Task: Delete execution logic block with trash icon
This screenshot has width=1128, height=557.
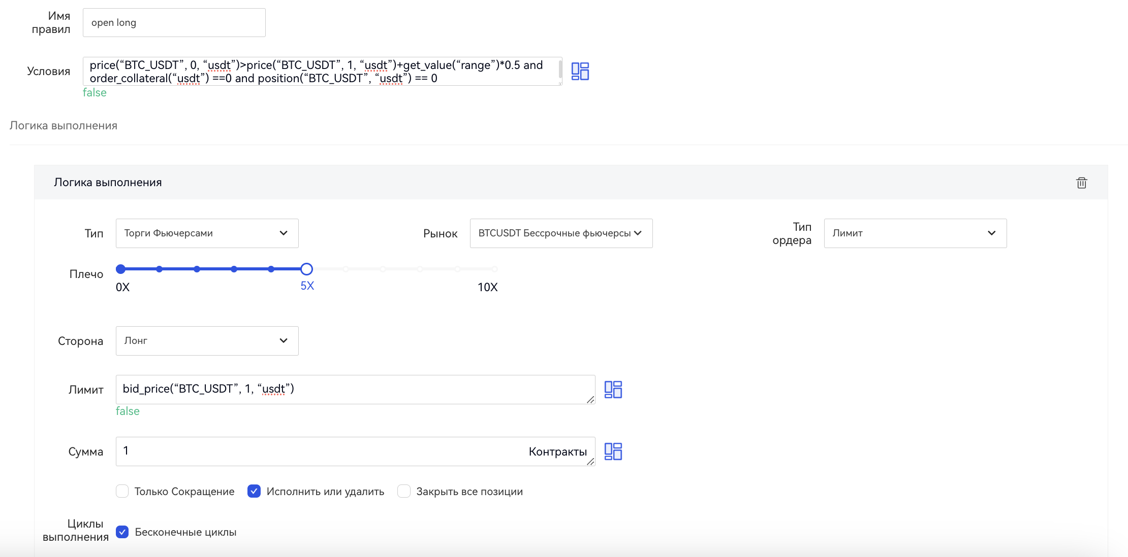Action: pos(1081,183)
